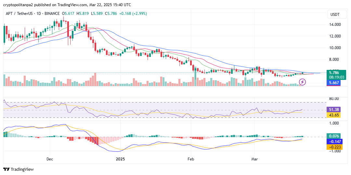
Task: Click the close price C5.786 value
Action: (x=111, y=14)
